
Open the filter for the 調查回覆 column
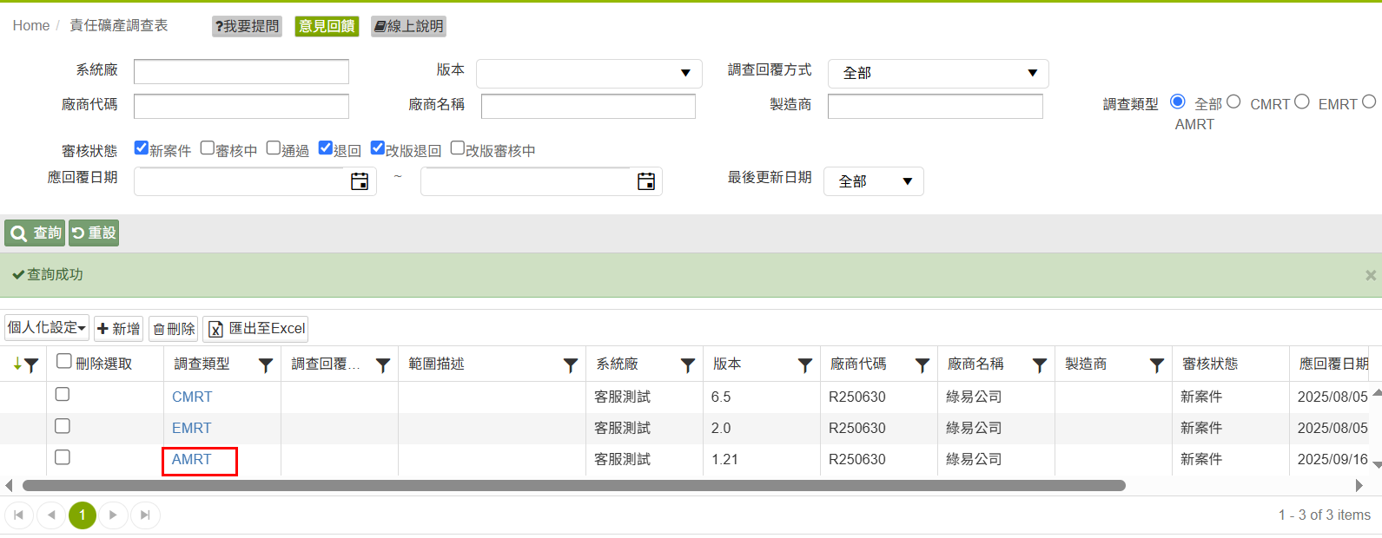[x=383, y=365]
